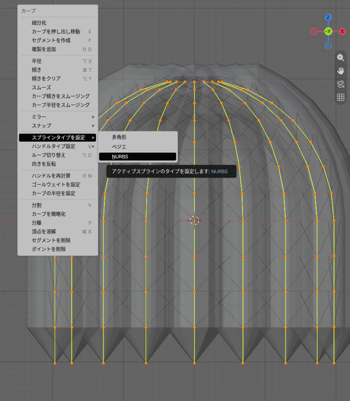Viewport: 350px width, 401px height.
Task: Choose 向きを反転 menu entry
Action: click(x=58, y=164)
